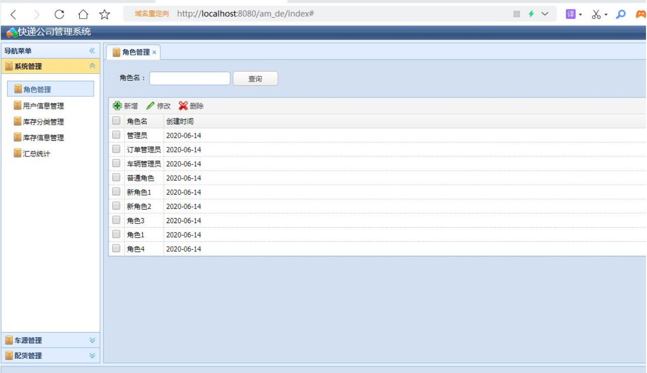Click the browser forward arrow
The width and height of the screenshot is (647, 373).
point(36,15)
